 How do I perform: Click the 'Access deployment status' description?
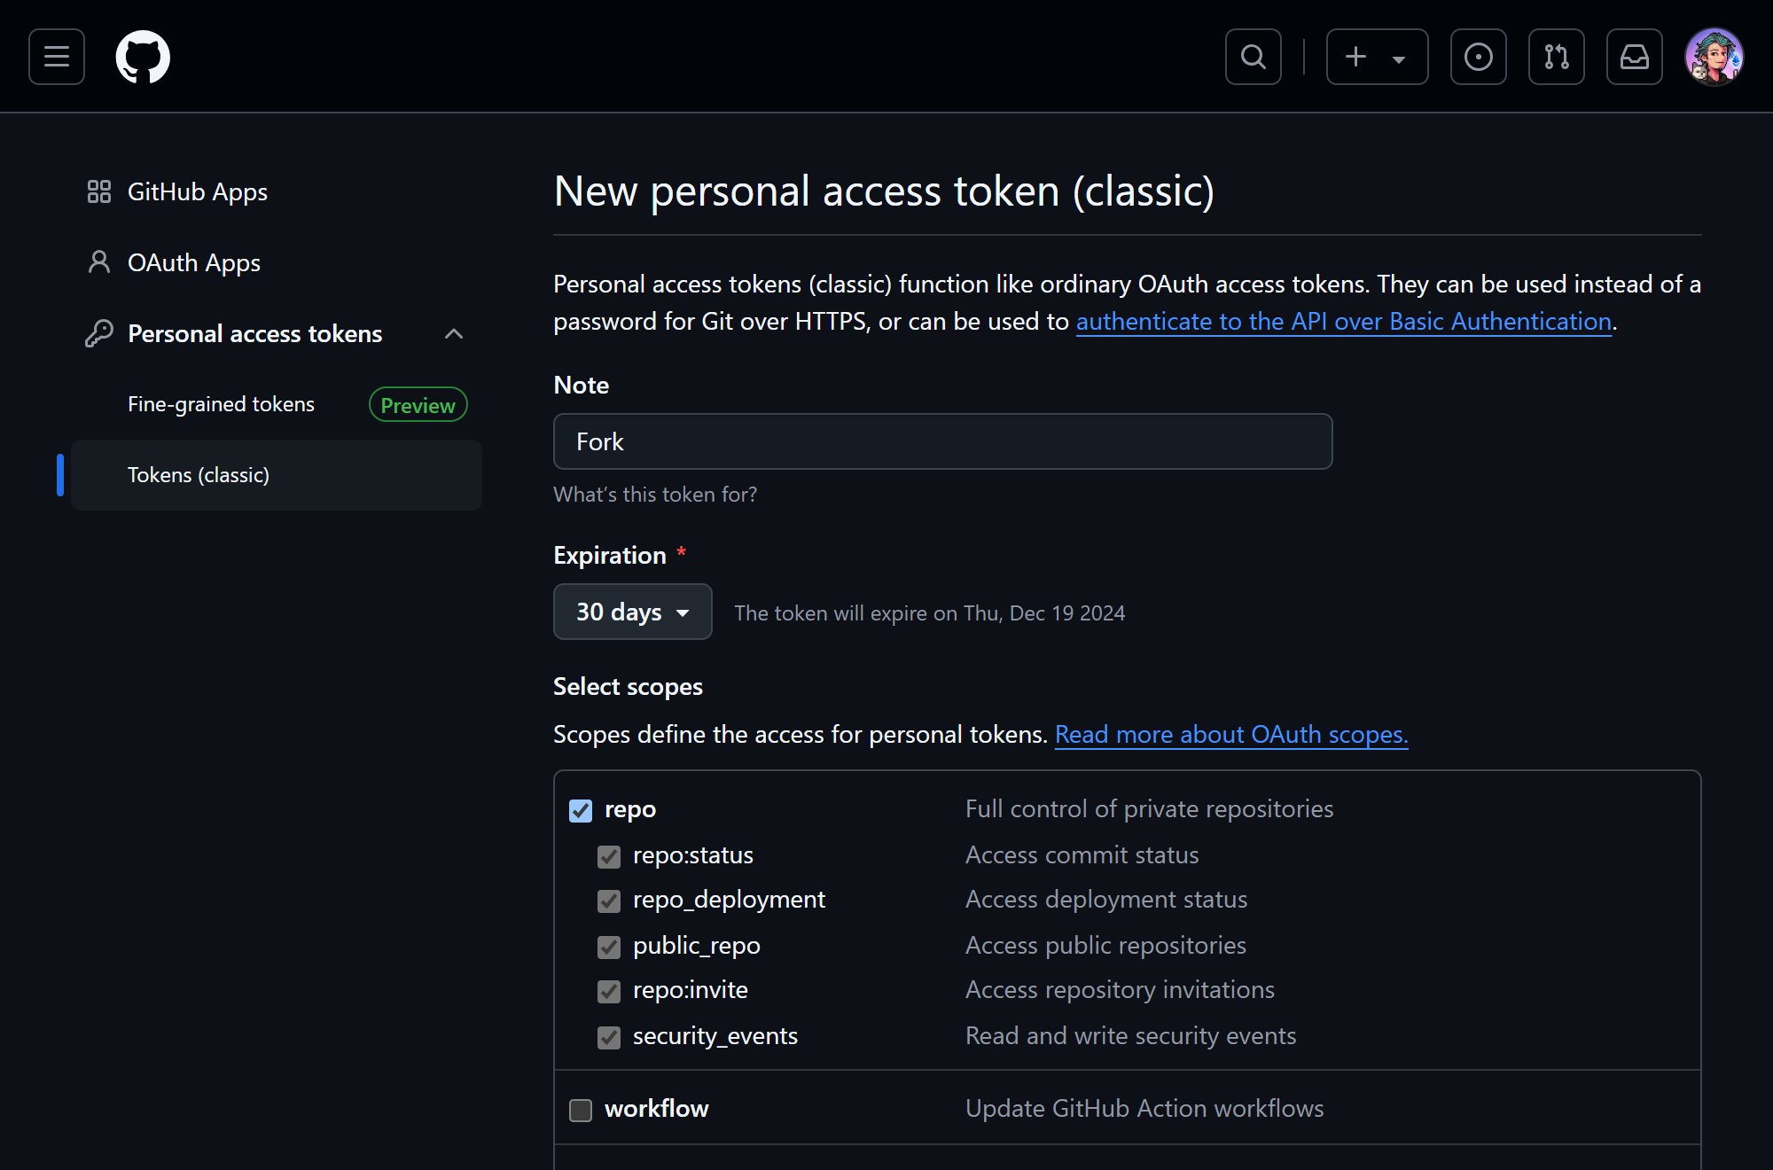tap(1106, 899)
